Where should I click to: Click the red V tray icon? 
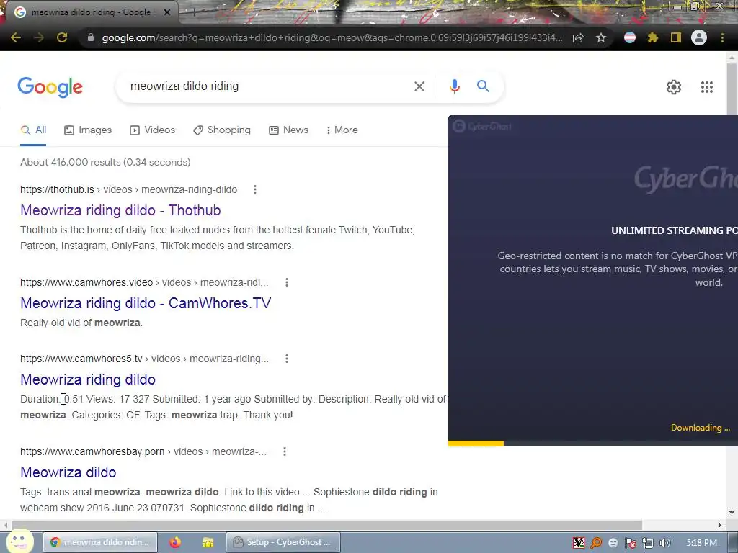coord(579,543)
